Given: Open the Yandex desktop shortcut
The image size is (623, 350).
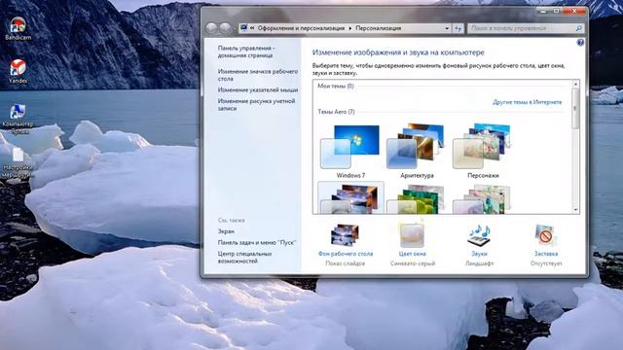Looking at the screenshot, I should click(x=18, y=71).
